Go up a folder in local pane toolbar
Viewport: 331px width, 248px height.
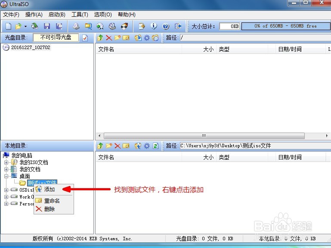point(100,146)
